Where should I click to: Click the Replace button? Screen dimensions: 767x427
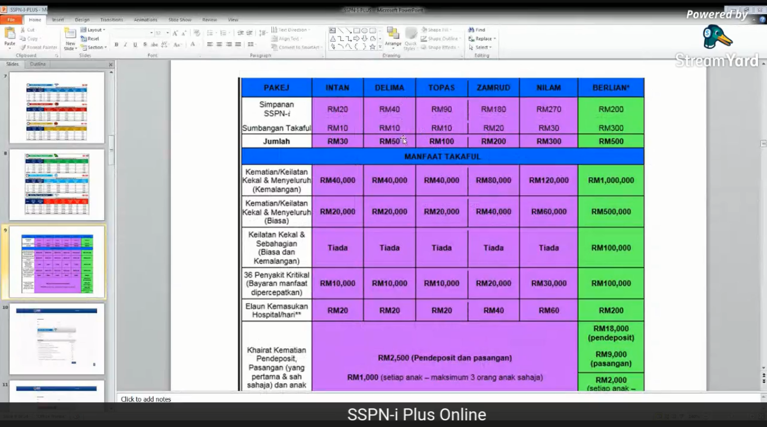(482, 39)
